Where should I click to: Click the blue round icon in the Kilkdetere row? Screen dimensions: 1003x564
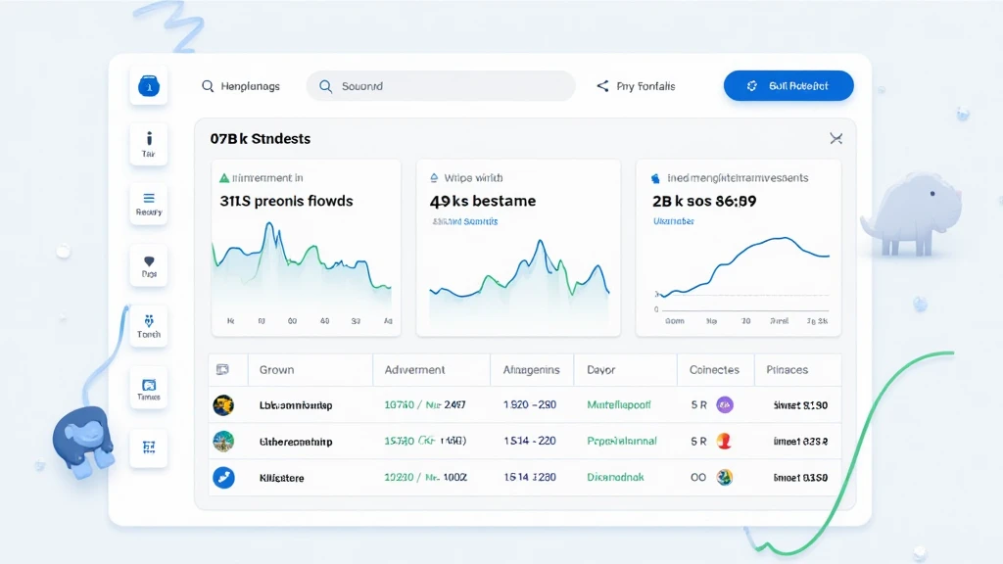pyautogui.click(x=223, y=478)
